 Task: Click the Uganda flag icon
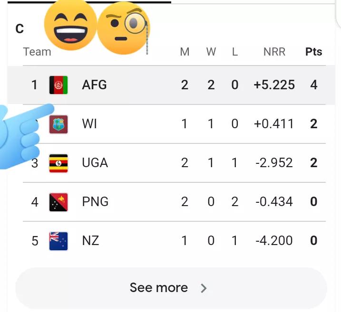tap(58, 163)
